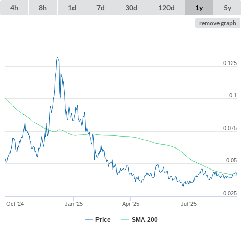This screenshot has width=242, height=233.
Task: Open the 7d time range view
Action: click(101, 8)
